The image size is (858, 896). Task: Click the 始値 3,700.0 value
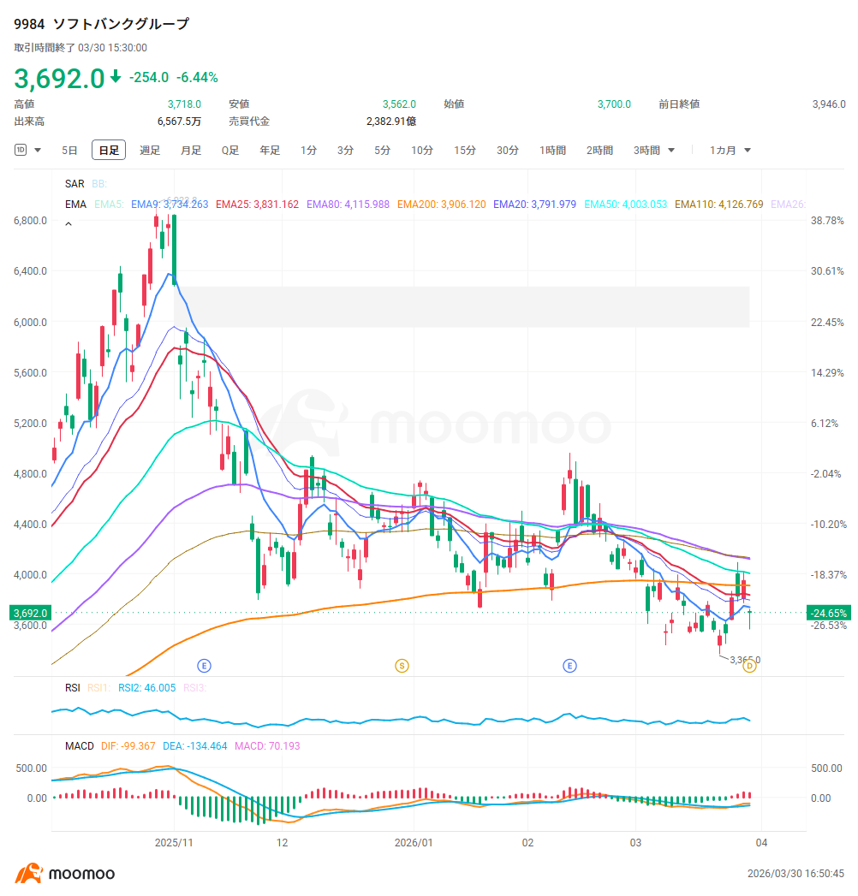point(614,104)
